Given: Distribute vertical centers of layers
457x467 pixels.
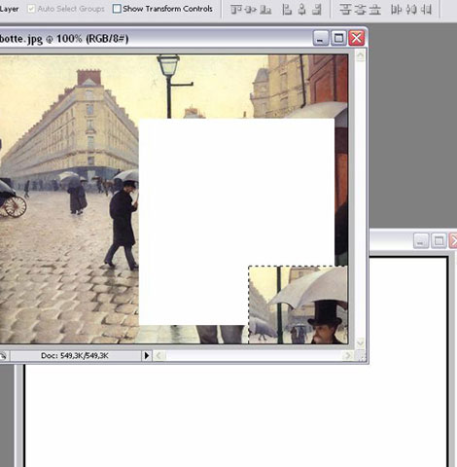Looking at the screenshot, I should (360, 10).
